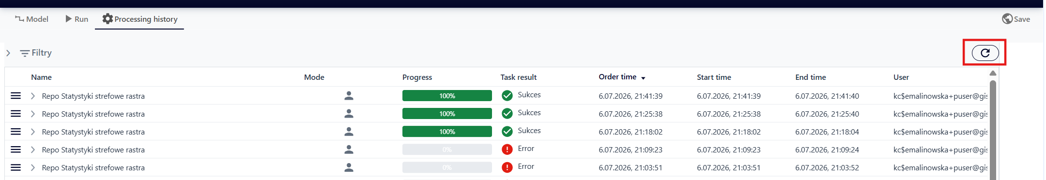Click red error icon for 21:03:51 task
This screenshot has height=180, width=1046.
pyautogui.click(x=507, y=167)
